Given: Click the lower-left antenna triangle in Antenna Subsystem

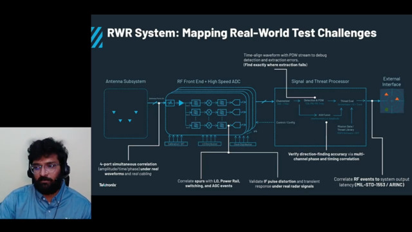Looking at the screenshot, I should click(120, 121).
